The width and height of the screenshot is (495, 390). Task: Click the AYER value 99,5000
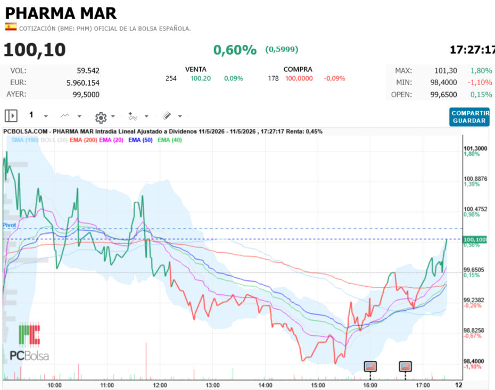(x=86, y=95)
